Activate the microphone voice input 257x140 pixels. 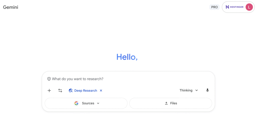tap(207, 90)
